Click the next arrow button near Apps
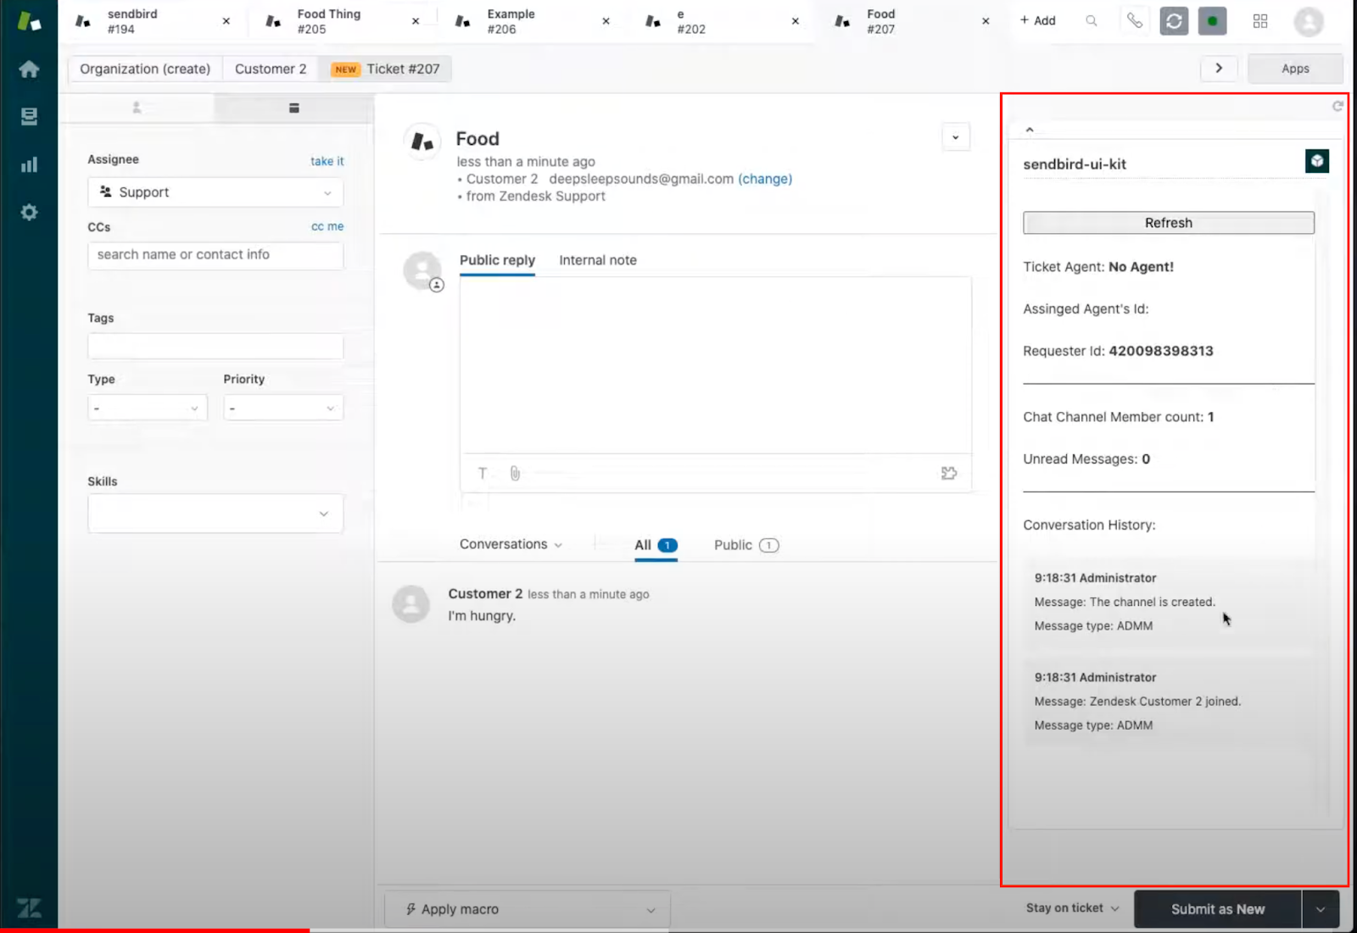 pos(1219,68)
